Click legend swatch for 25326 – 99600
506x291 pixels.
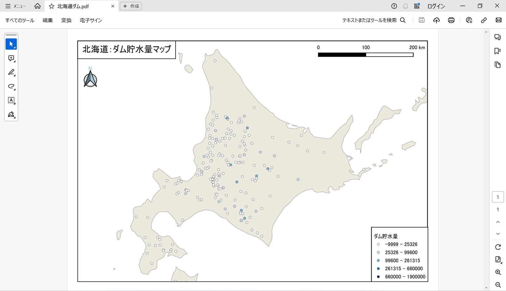(378, 252)
